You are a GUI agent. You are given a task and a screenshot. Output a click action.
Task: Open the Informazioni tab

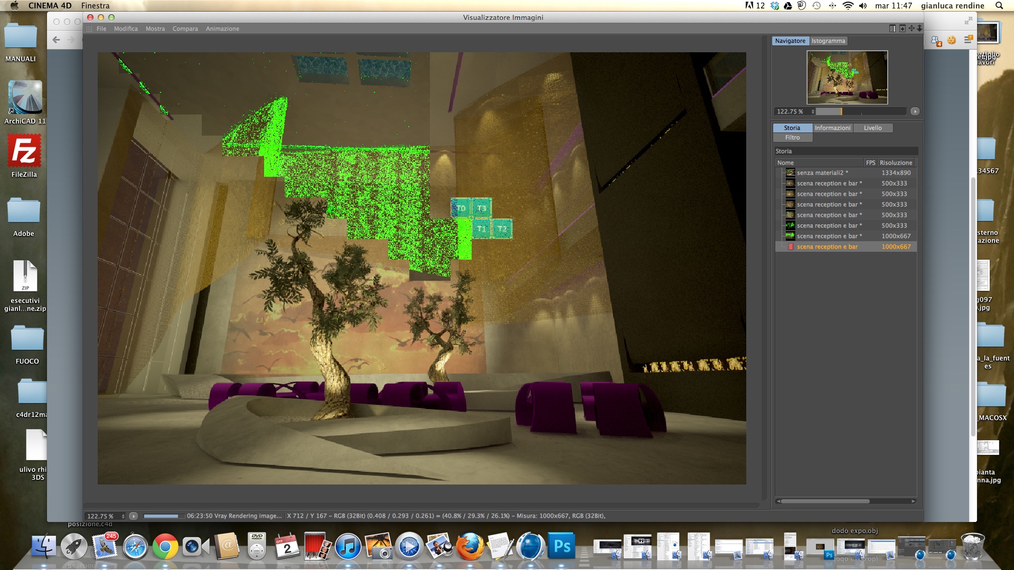[x=832, y=128]
